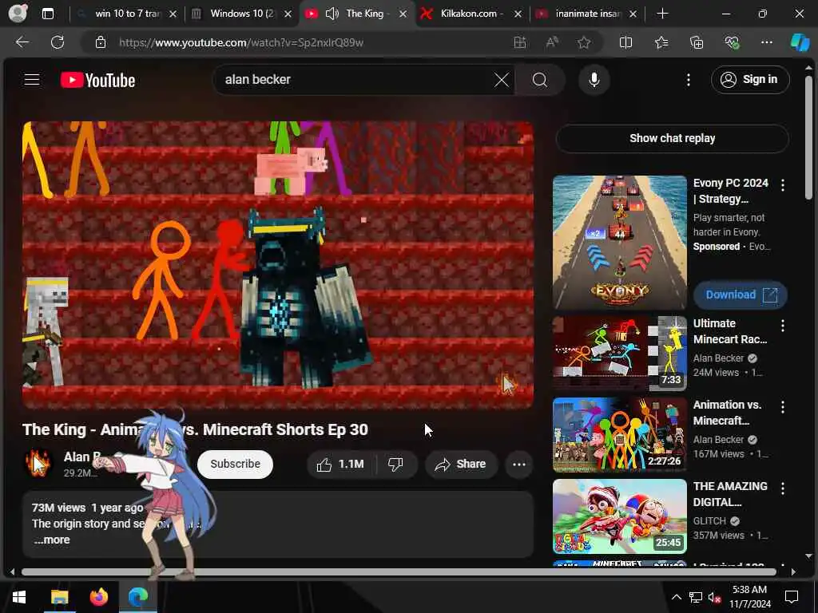
Task: Open Collections toolbar icon
Action: pyautogui.click(x=697, y=42)
